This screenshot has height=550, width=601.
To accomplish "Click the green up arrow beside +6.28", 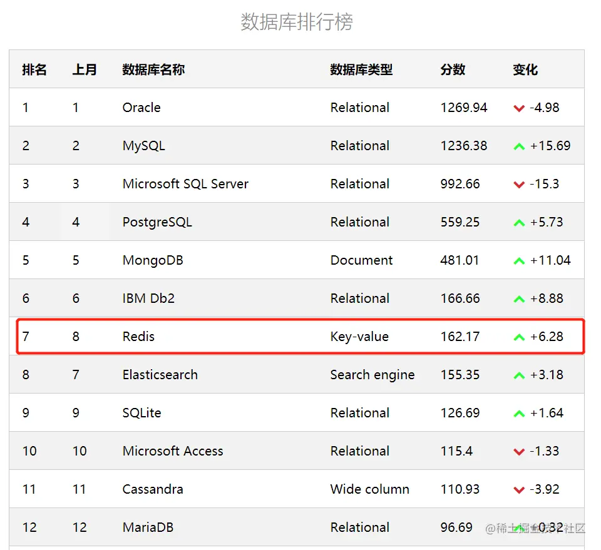I will pyautogui.click(x=519, y=337).
